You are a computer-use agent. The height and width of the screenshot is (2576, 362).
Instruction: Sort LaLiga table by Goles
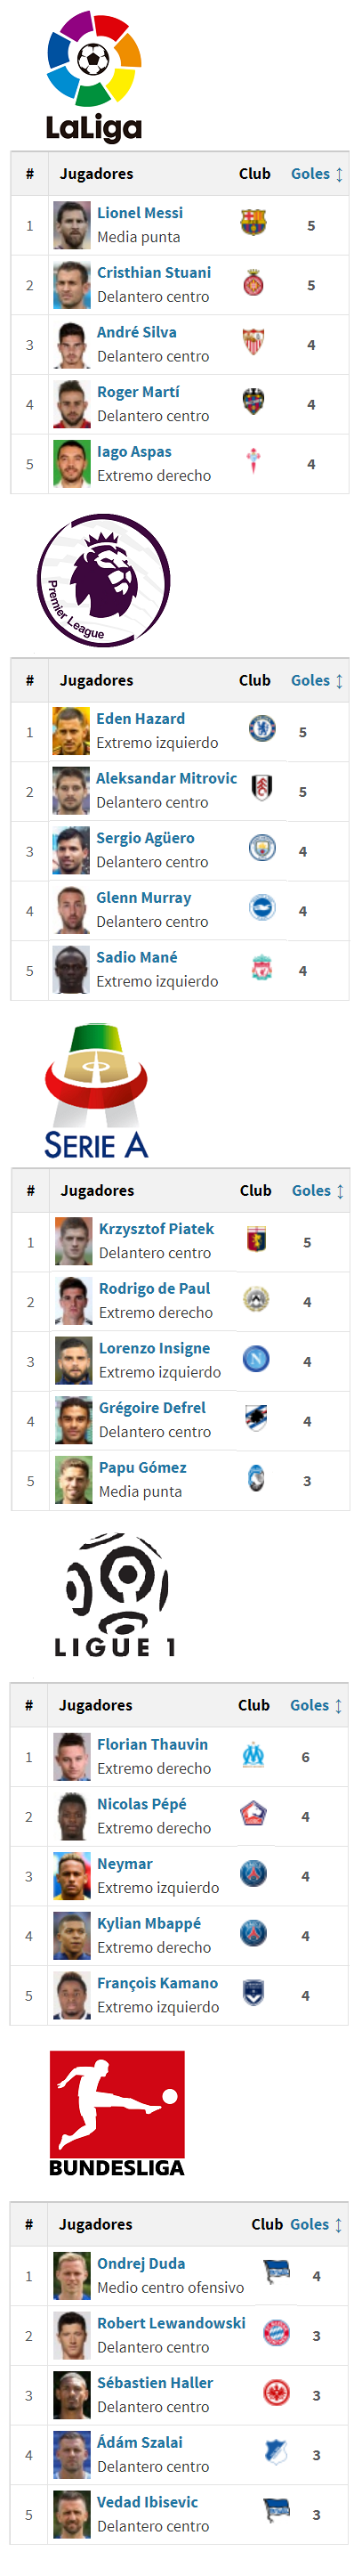317,174
